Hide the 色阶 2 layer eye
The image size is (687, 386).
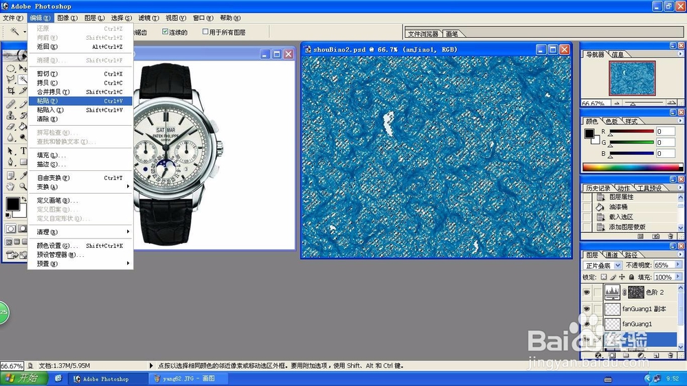click(587, 292)
